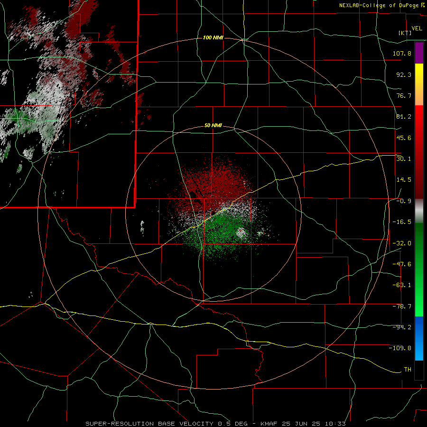Click the TH legend label
Image resolution: width=427 pixels, height=427 pixels.
408,370
